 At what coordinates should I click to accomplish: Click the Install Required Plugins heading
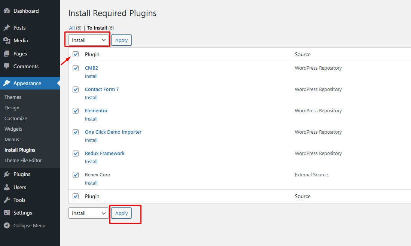(112, 13)
